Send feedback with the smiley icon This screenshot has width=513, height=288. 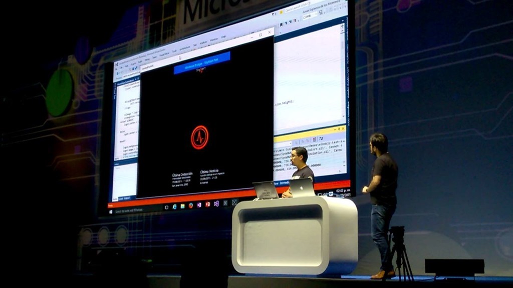point(281,12)
